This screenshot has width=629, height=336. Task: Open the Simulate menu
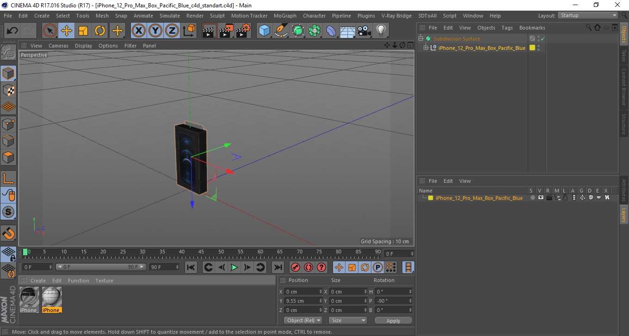170,16
